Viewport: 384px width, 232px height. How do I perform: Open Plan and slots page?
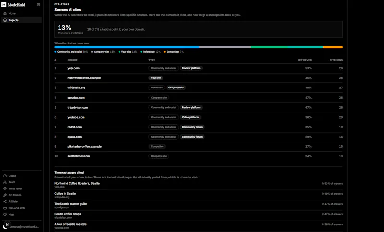[22, 208]
